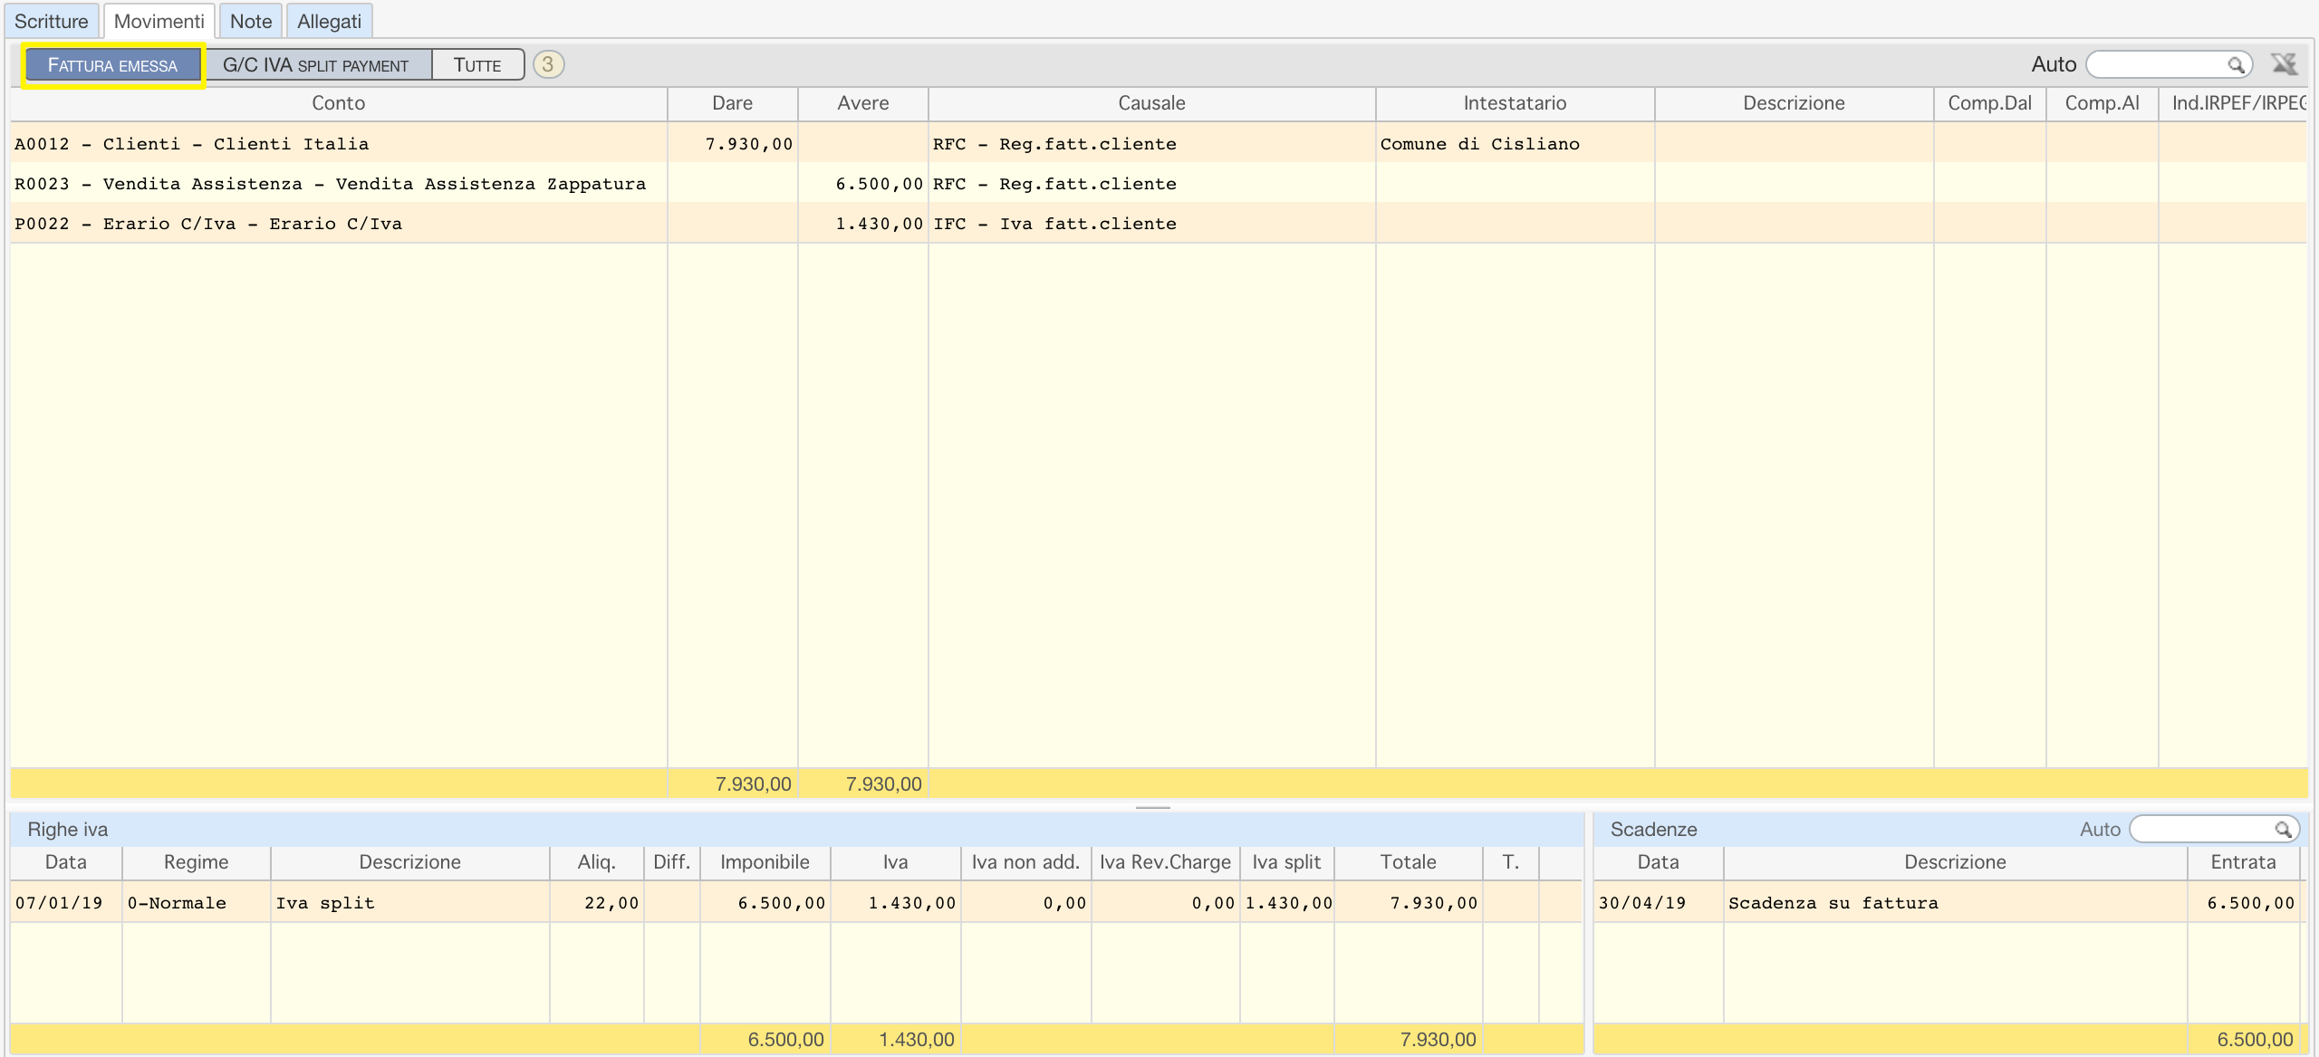2319x1057 pixels.
Task: Click the badge showing count 3
Action: (548, 64)
